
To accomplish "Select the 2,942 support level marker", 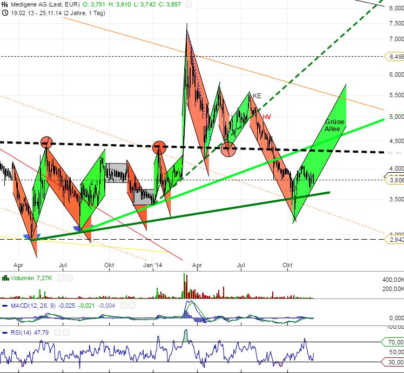I will 394,240.
